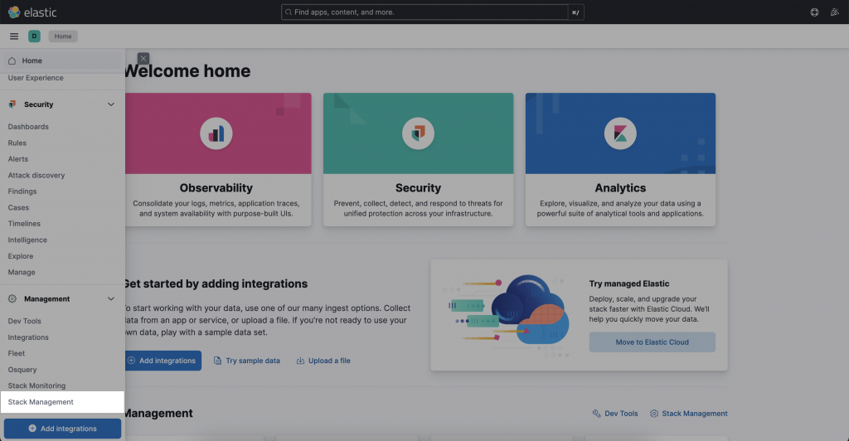Open Findings in the sidebar
Viewport: 849px width, 441px height.
click(x=22, y=191)
